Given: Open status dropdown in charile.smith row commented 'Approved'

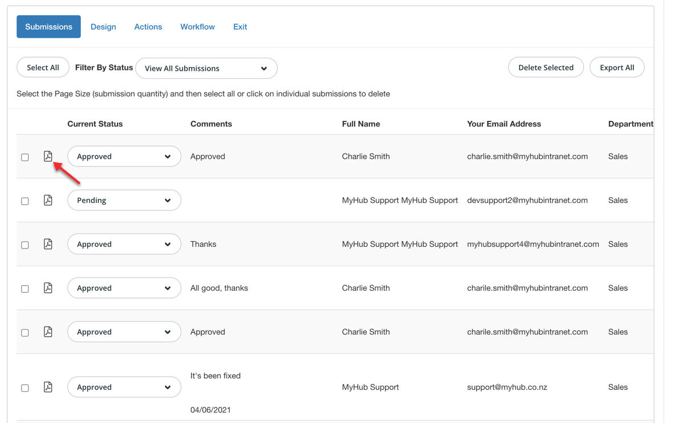Looking at the screenshot, I should click(124, 332).
